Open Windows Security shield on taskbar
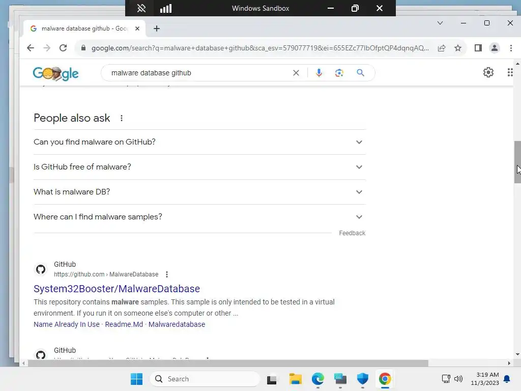This screenshot has width=521, height=391. pyautogui.click(x=362, y=379)
